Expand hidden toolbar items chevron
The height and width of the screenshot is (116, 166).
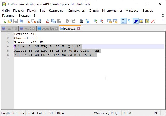[x=164, y=20]
